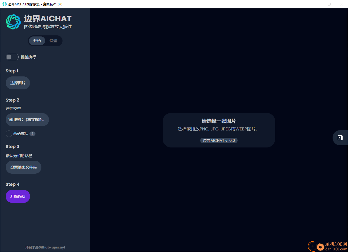
Task: Switch to the 设置 tab
Action: coord(53,41)
